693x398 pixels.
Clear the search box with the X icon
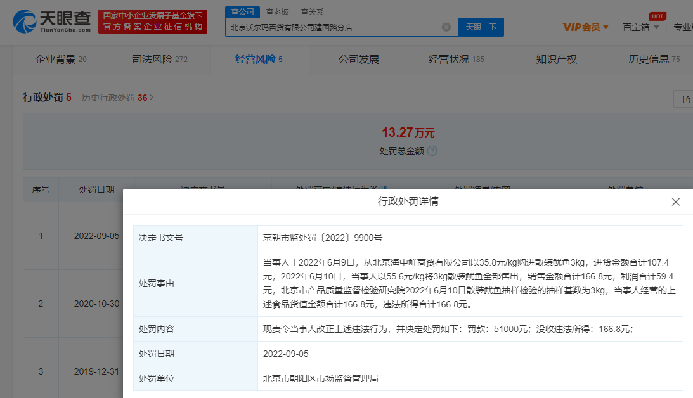coord(446,27)
